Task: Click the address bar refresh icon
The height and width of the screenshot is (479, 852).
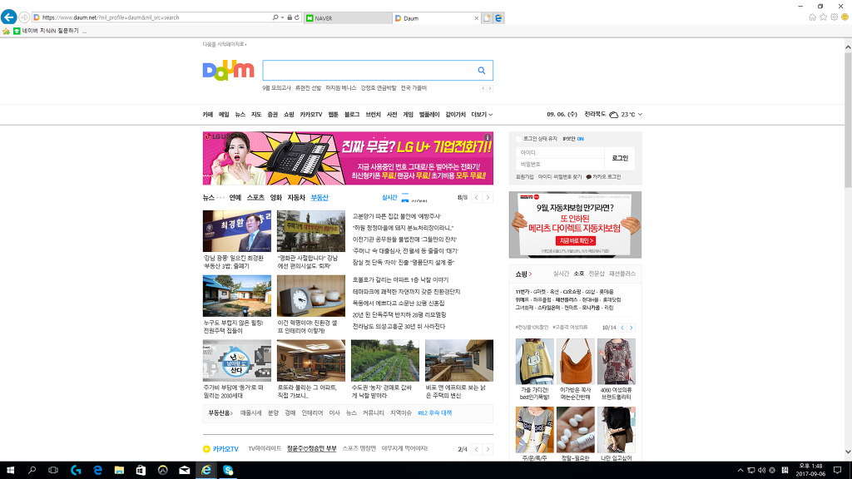Action: tap(297, 18)
